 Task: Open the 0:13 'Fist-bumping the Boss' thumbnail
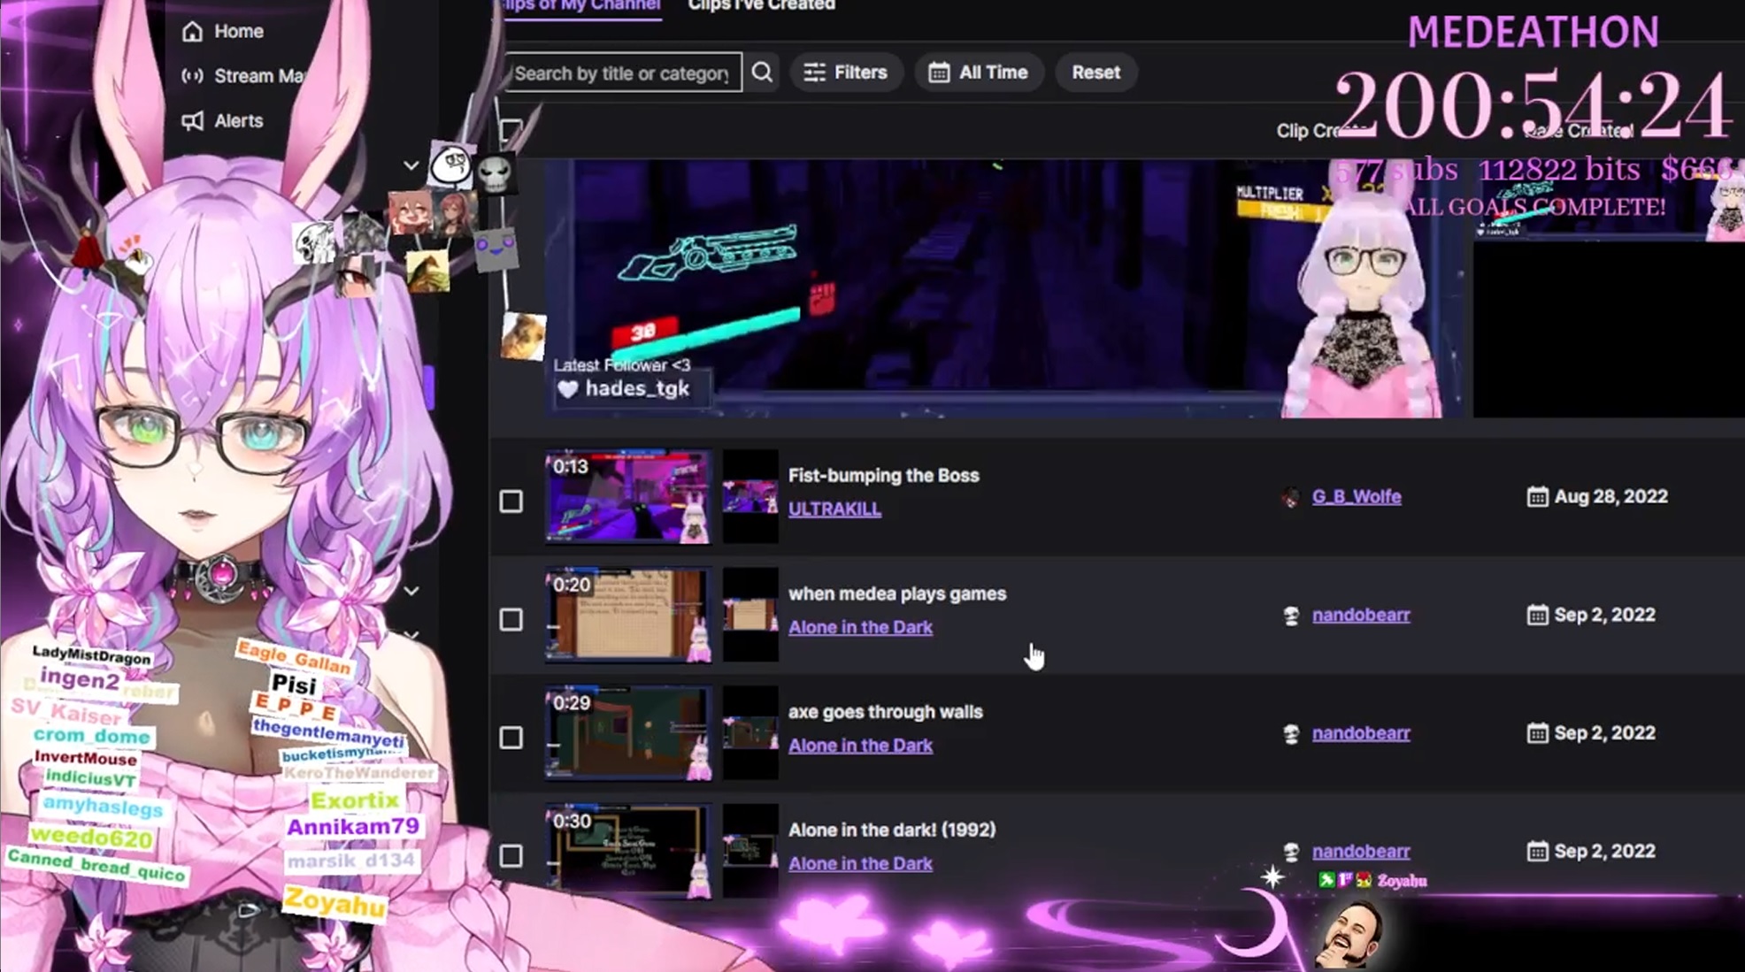click(628, 496)
